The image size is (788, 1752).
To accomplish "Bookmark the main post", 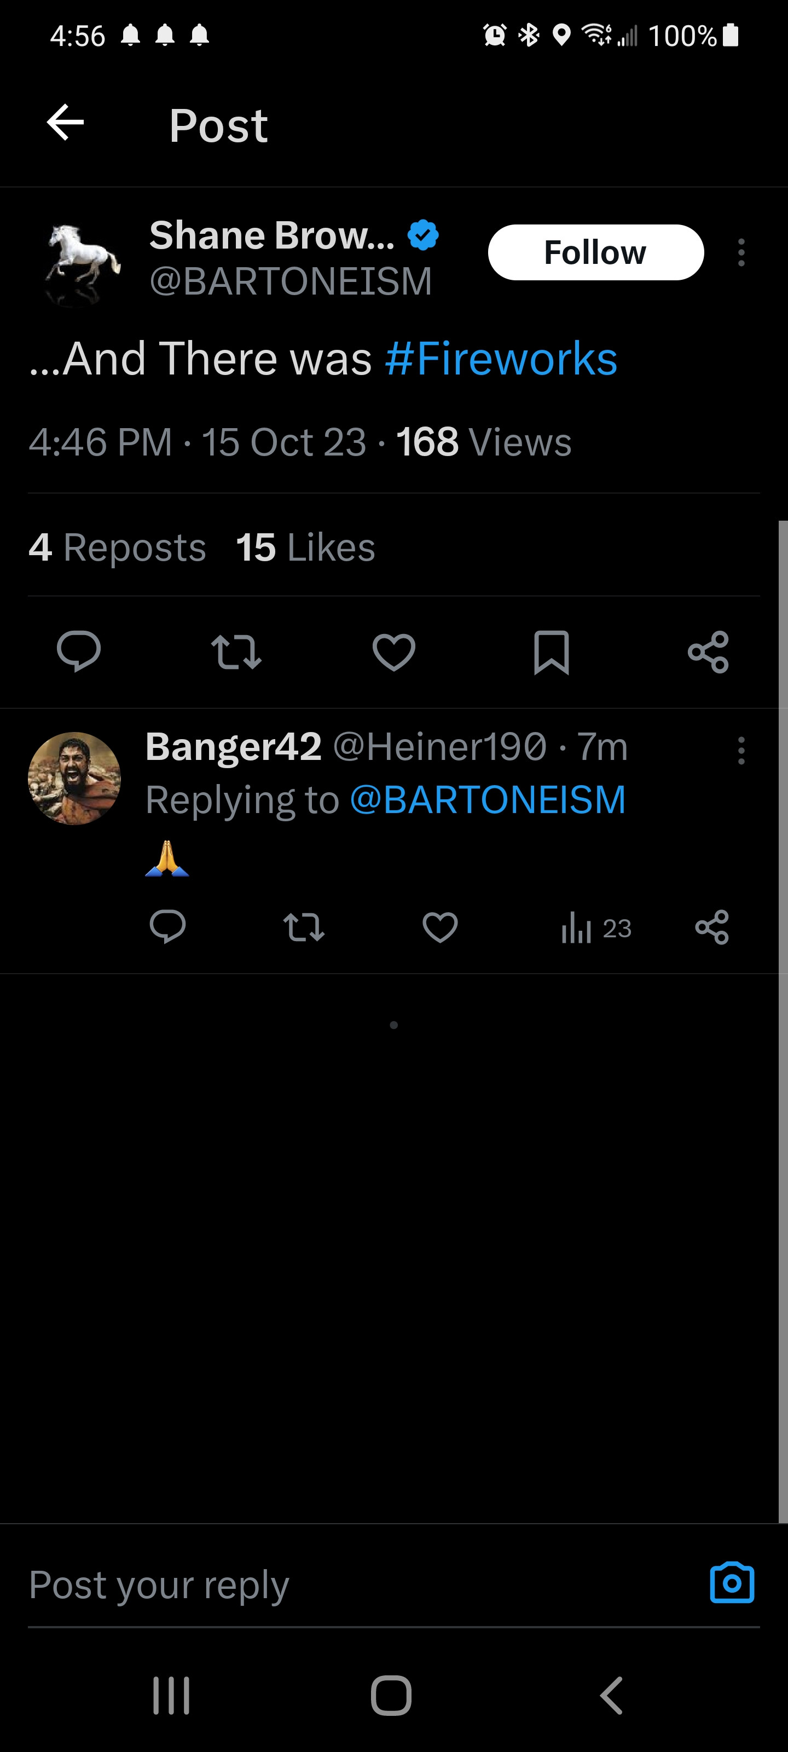I will tap(551, 652).
